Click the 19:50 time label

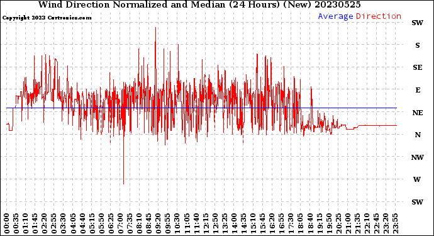click(x=328, y=223)
